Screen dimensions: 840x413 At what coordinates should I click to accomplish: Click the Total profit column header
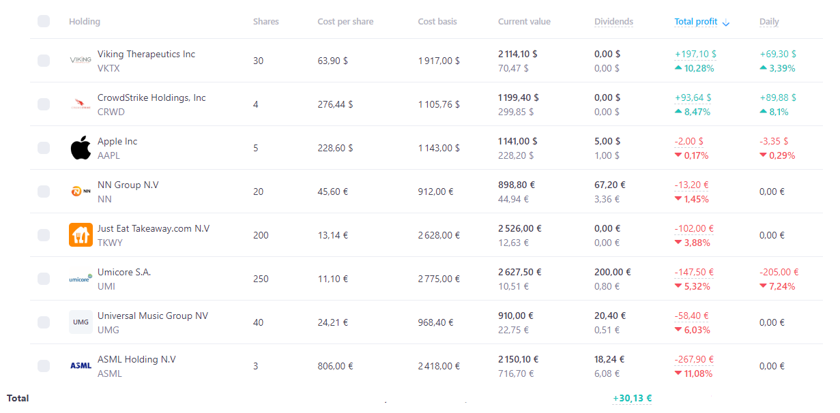click(695, 22)
